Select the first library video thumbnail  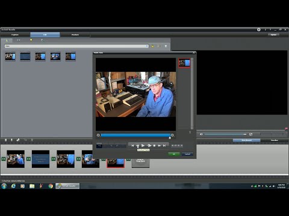pyautogui.click(x=10, y=56)
